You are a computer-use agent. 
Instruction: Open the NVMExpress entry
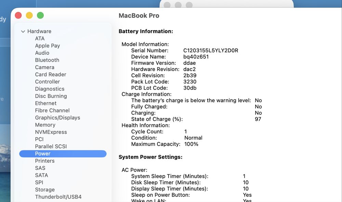51,132
